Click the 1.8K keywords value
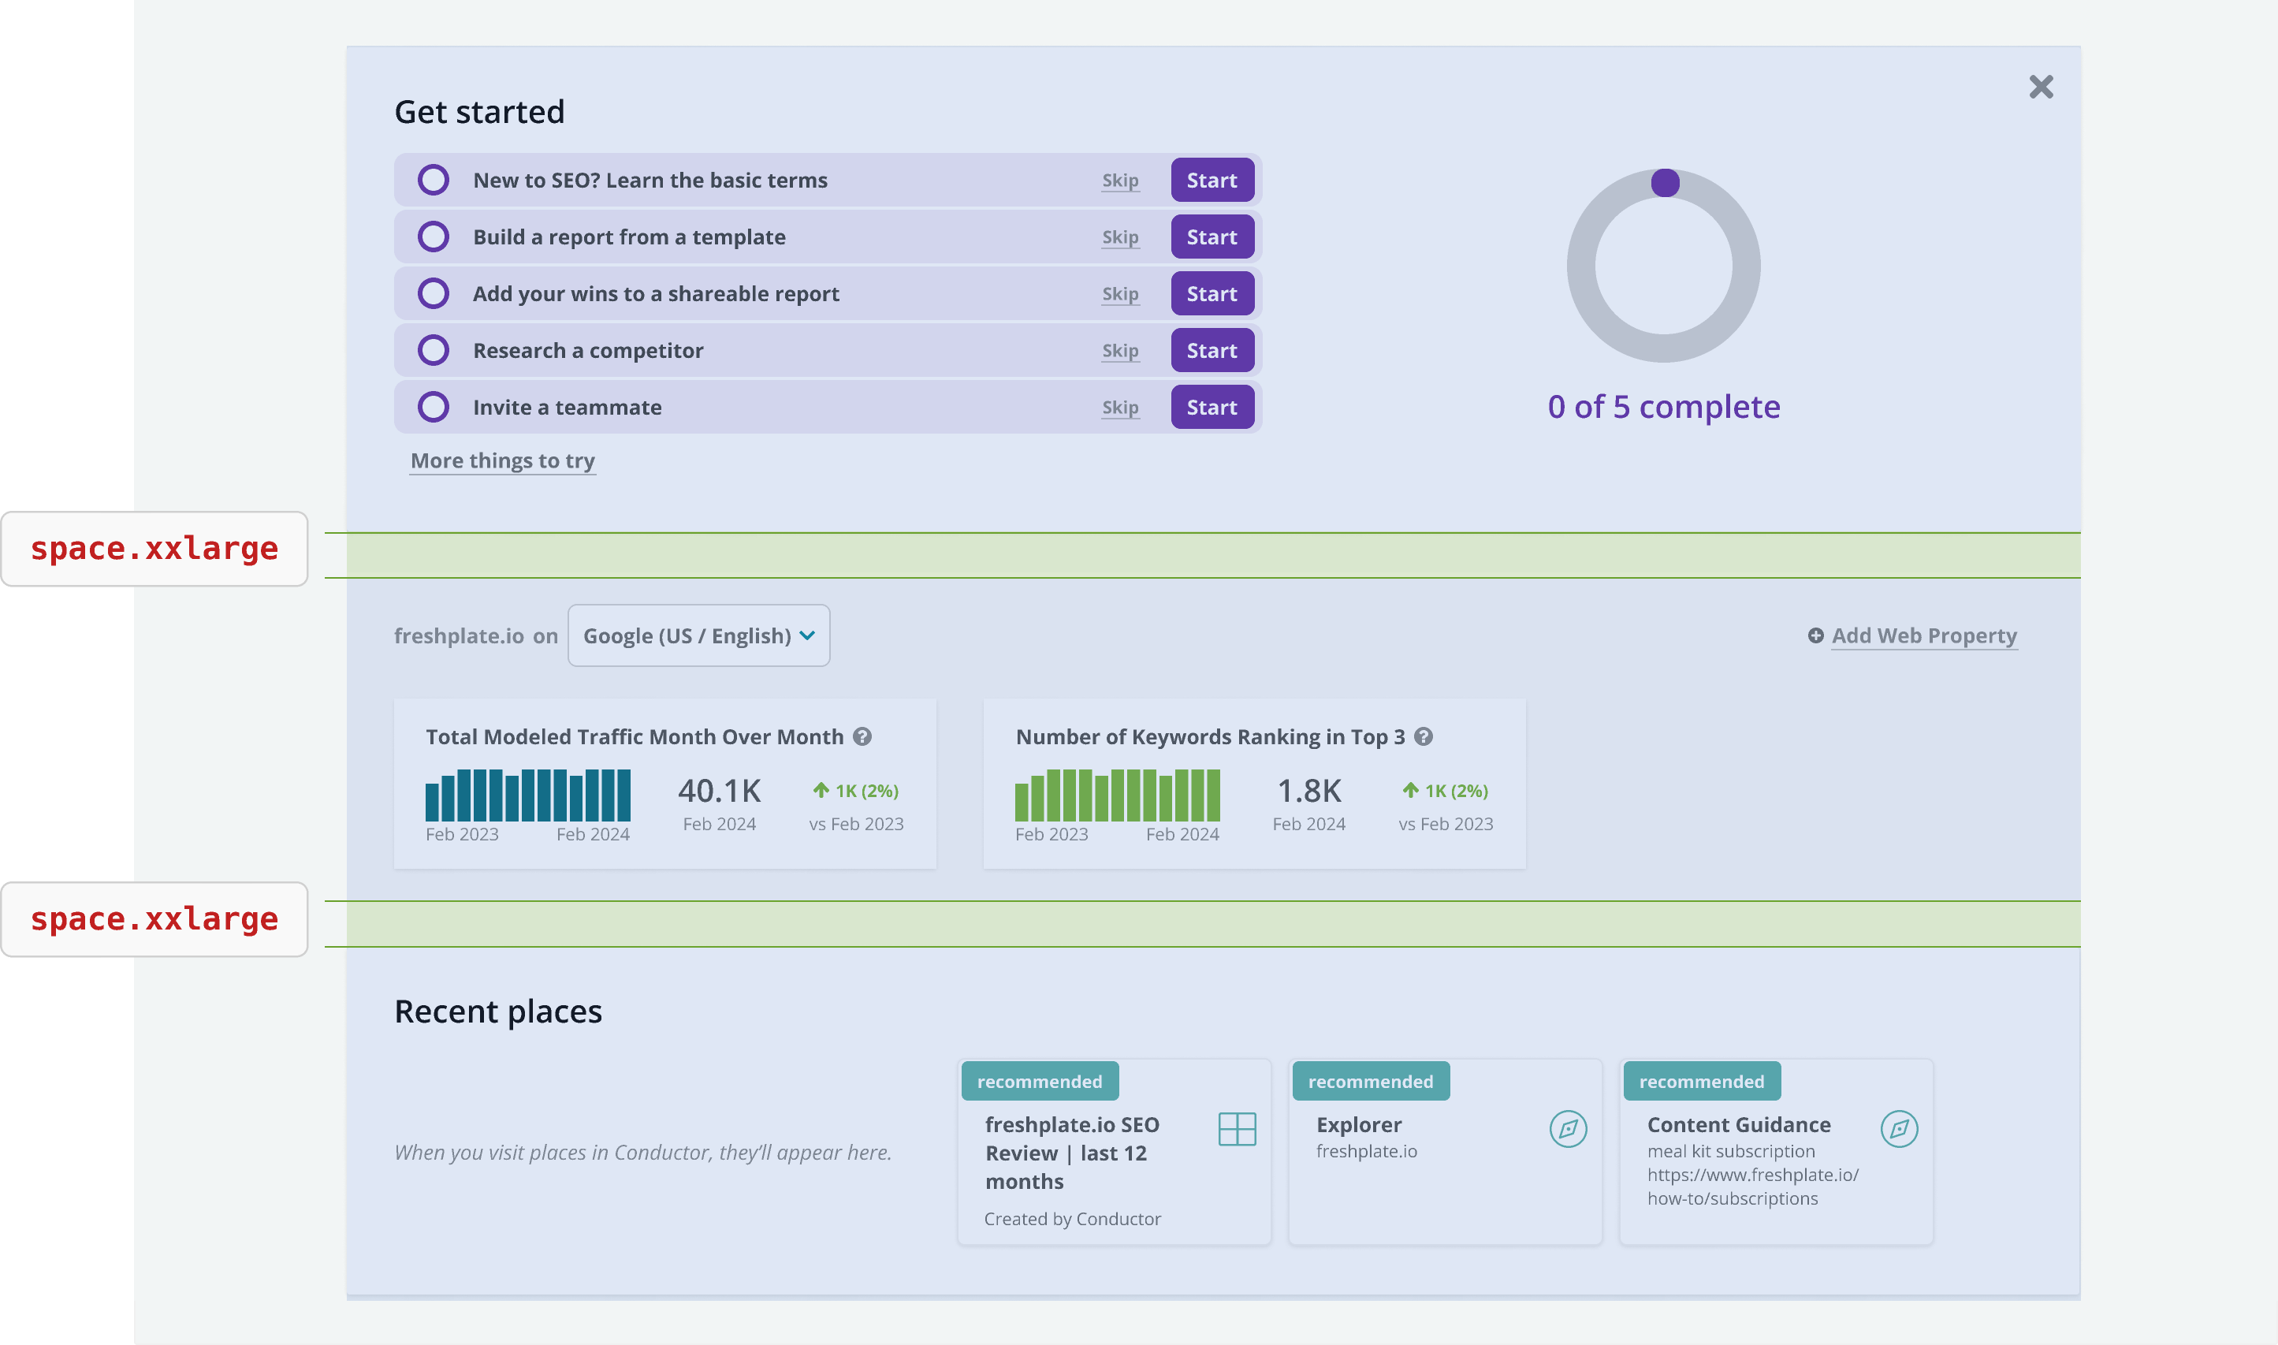Viewport: 2278px width, 1345px height. coord(1309,790)
